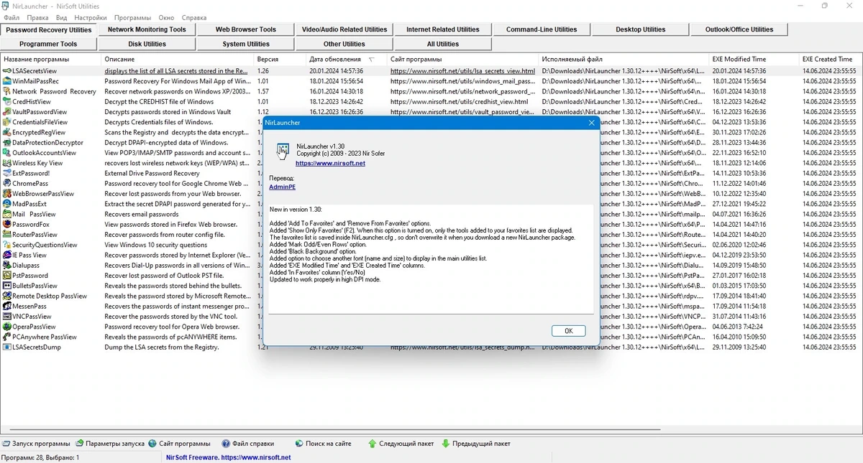Open the Программы menu
The image size is (863, 463).
click(x=132, y=17)
